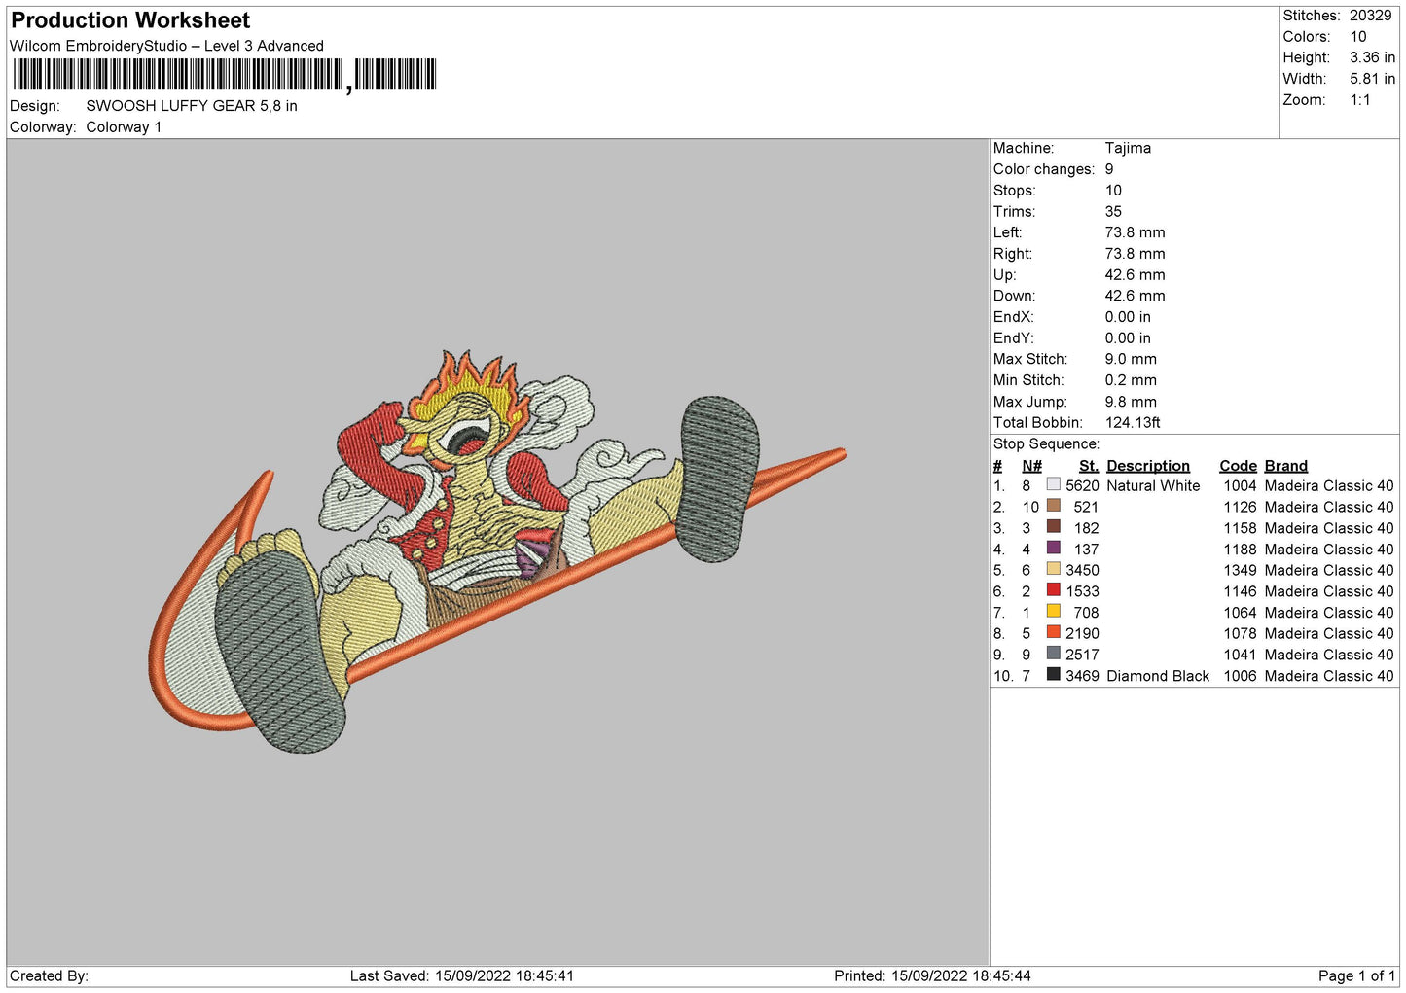The image size is (1406, 993).
Task: Click the orange thread swatch in row 8
Action: pos(1053,632)
